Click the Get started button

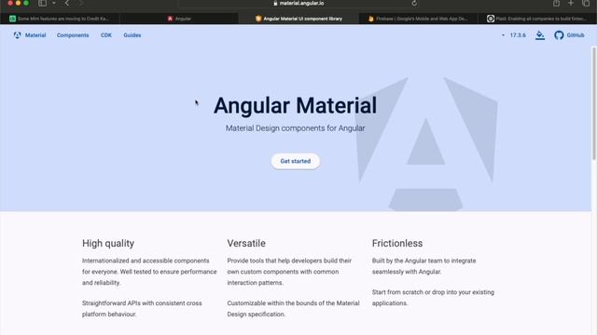(296, 161)
